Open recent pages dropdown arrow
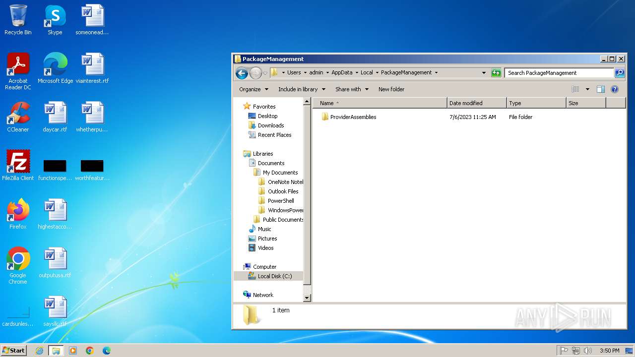This screenshot has width=635, height=357. (265, 73)
